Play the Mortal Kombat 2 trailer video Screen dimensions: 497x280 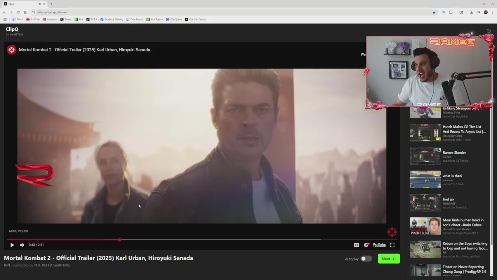[12, 245]
